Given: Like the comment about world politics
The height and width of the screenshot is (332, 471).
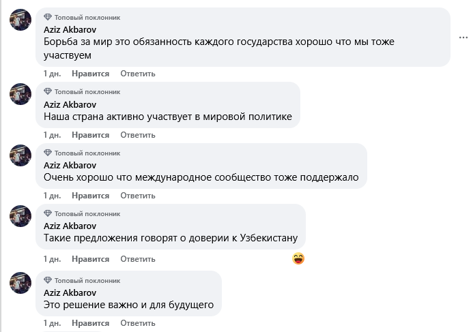Looking at the screenshot, I should pos(90,135).
